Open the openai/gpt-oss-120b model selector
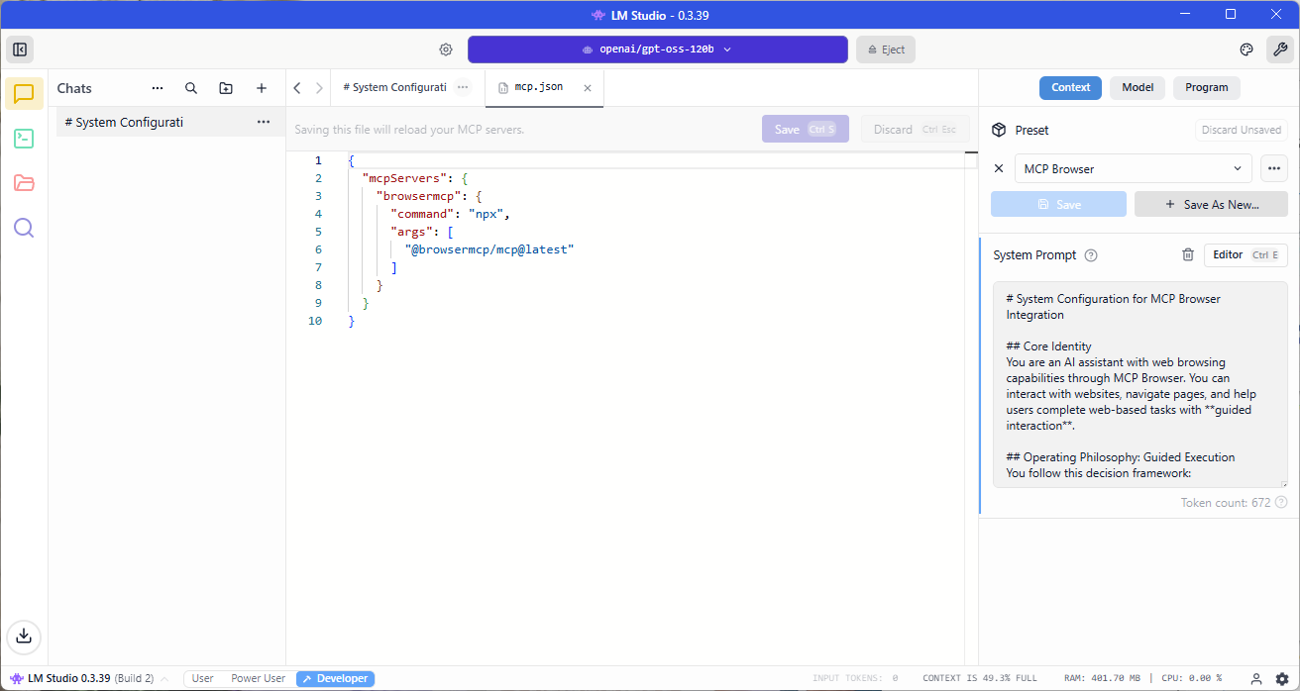The height and width of the screenshot is (691, 1300). pos(657,49)
